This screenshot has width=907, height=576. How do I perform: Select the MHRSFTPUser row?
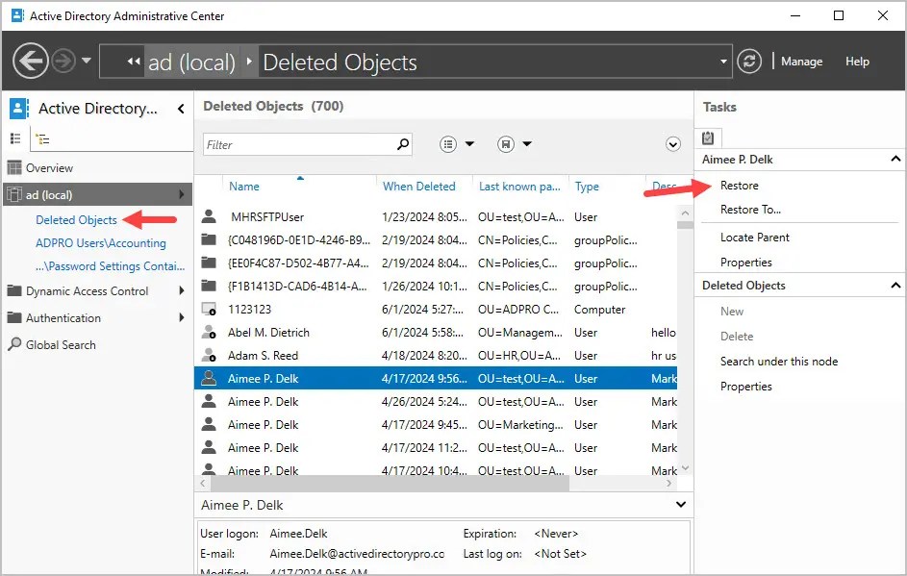click(x=436, y=217)
